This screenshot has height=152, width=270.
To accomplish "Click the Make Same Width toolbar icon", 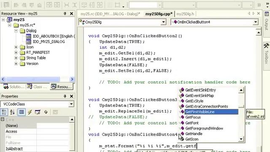I will (x=84, y=5).
